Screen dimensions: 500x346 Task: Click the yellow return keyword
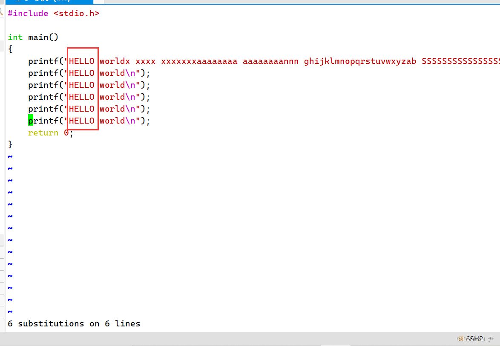tap(43, 133)
